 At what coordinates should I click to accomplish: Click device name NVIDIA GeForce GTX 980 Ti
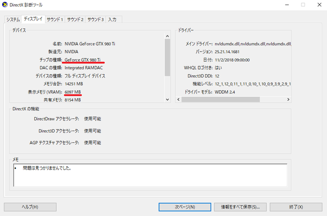coord(90,44)
